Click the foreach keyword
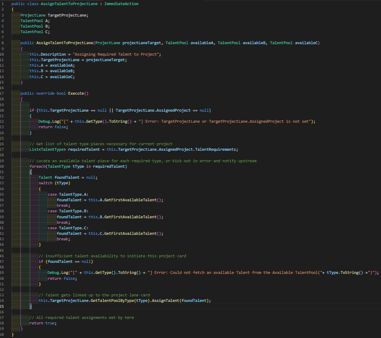 click(37, 166)
